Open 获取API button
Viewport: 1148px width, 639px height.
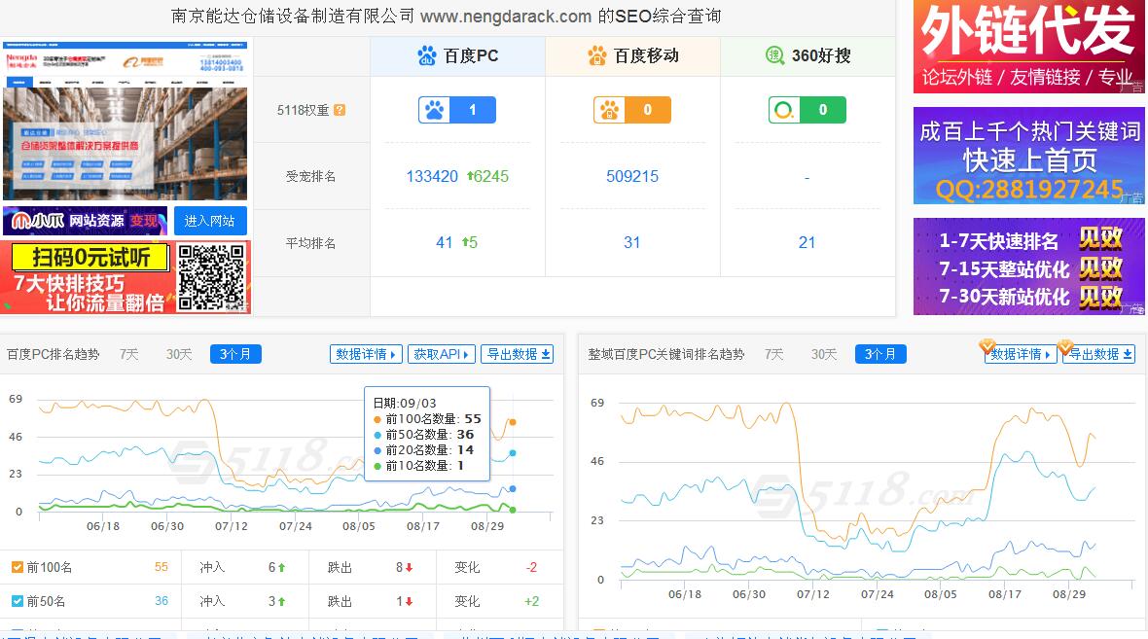442,354
